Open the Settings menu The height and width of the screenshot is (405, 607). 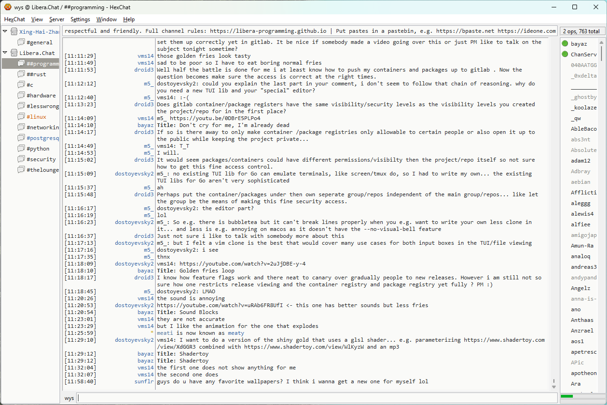[x=80, y=19]
